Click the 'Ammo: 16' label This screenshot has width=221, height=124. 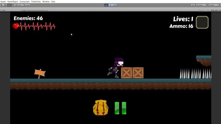(x=181, y=26)
